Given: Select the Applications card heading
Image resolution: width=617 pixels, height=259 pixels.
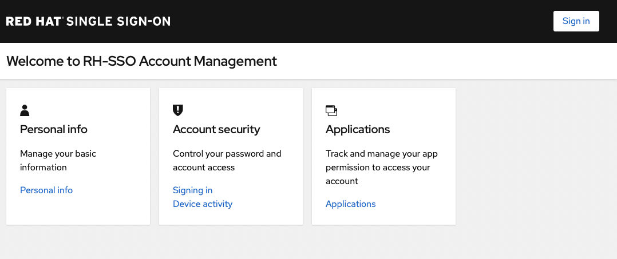Looking at the screenshot, I should (358, 129).
